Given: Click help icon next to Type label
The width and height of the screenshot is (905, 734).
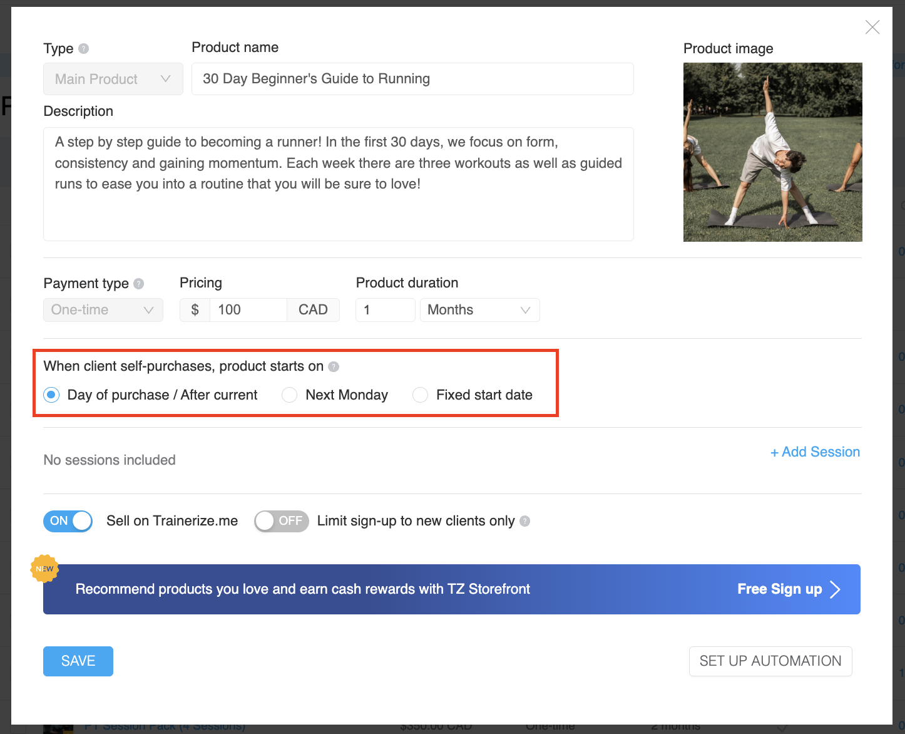Looking at the screenshot, I should pos(84,49).
